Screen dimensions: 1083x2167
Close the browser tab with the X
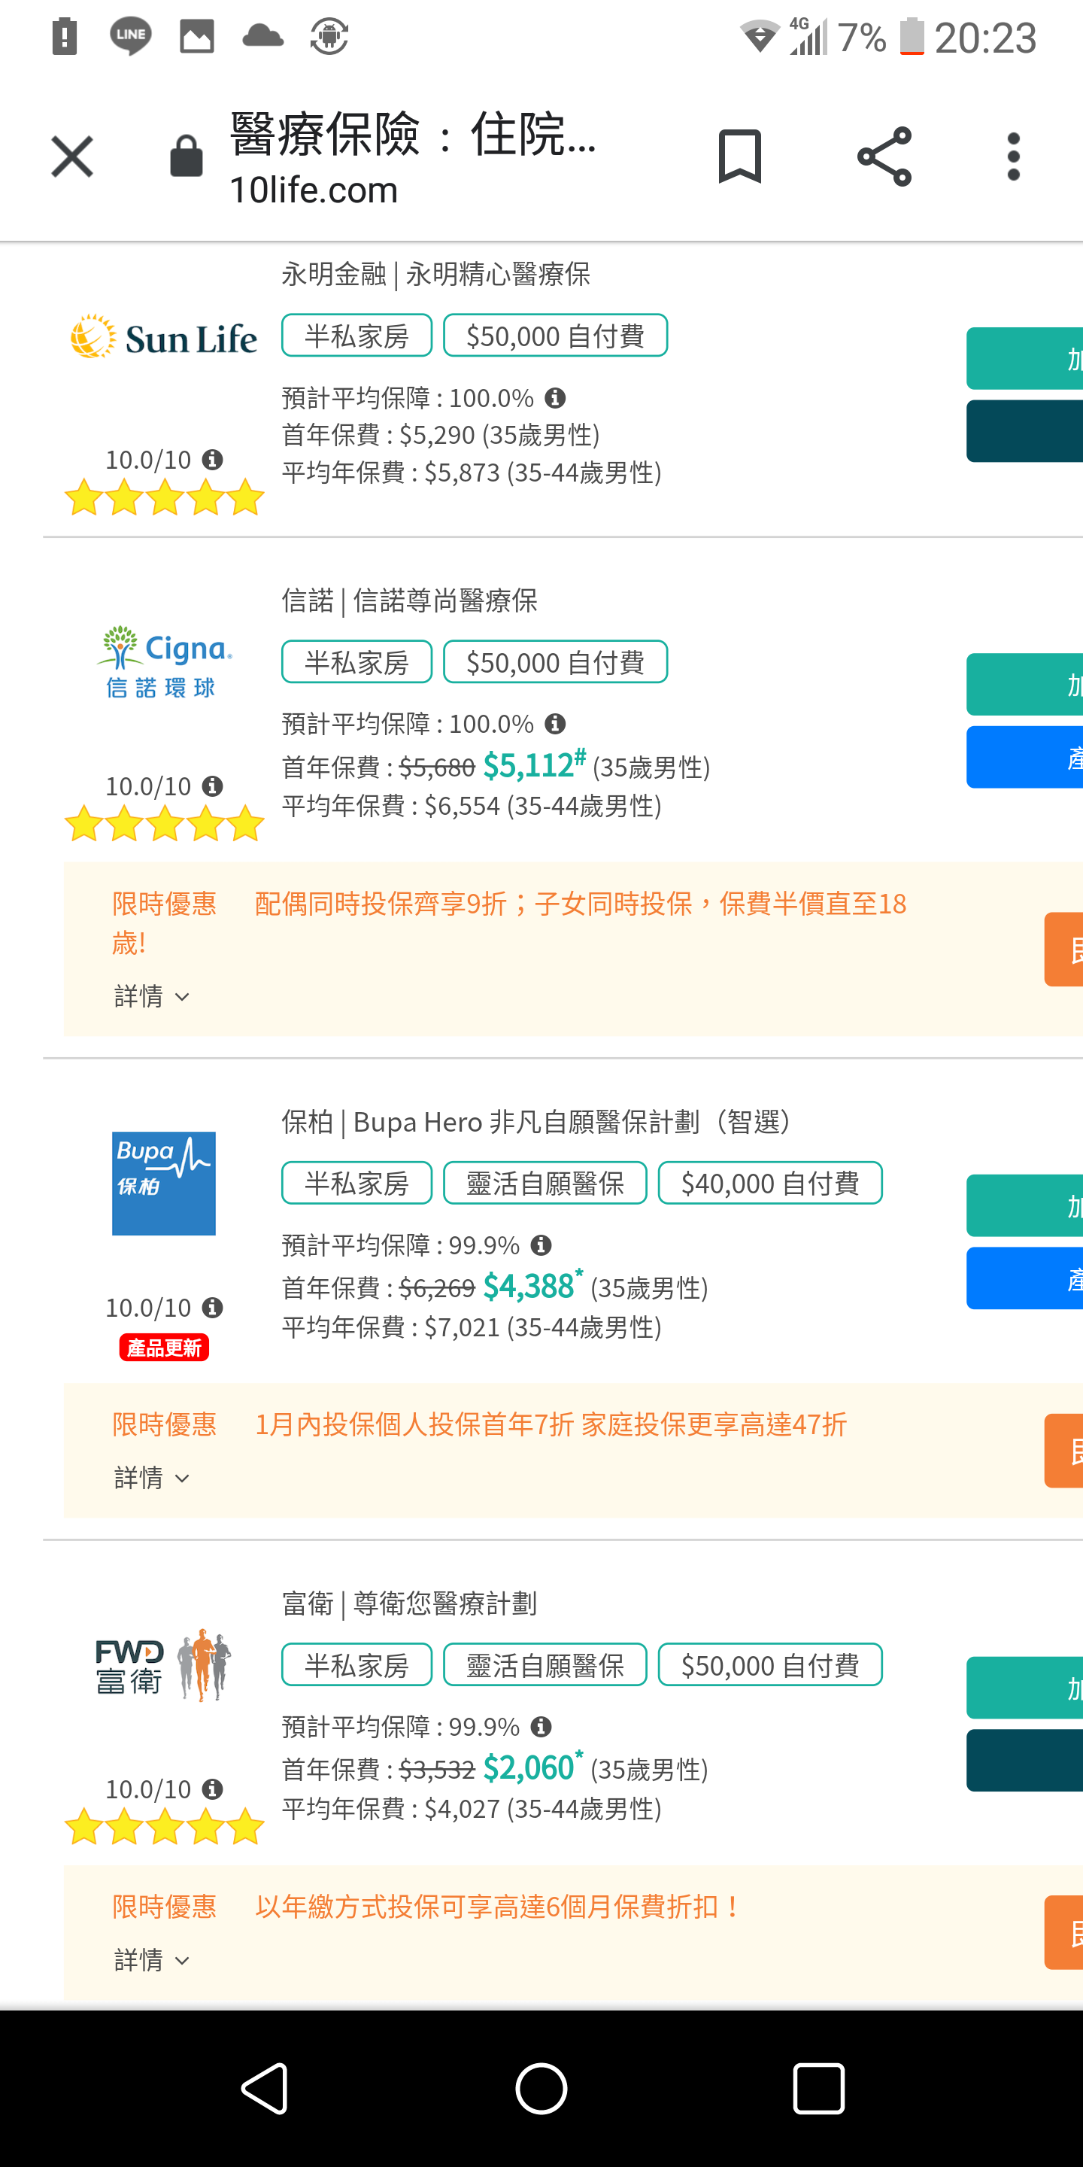click(x=72, y=157)
